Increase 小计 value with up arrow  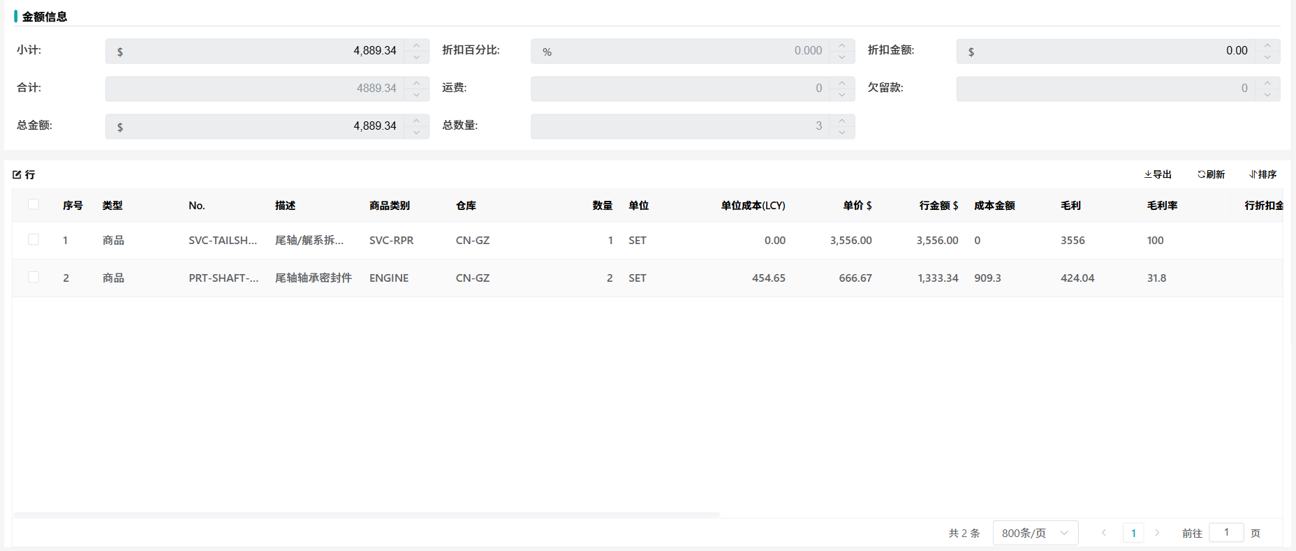click(x=417, y=45)
